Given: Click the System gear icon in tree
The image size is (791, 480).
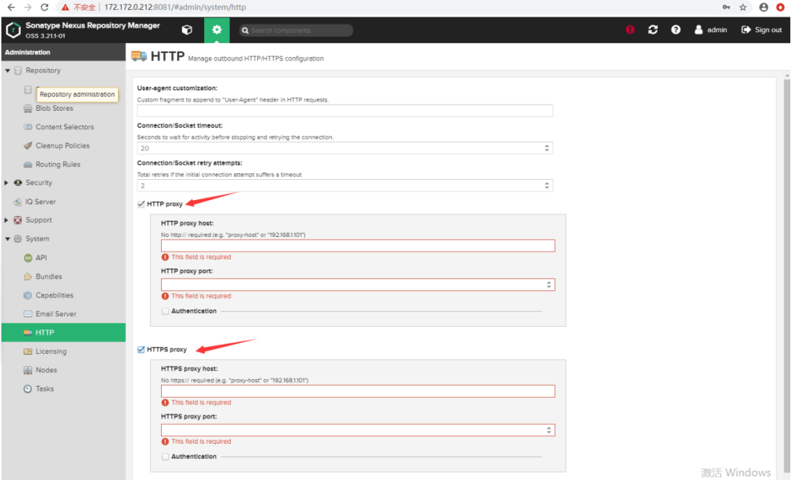Looking at the screenshot, I should click(x=17, y=239).
